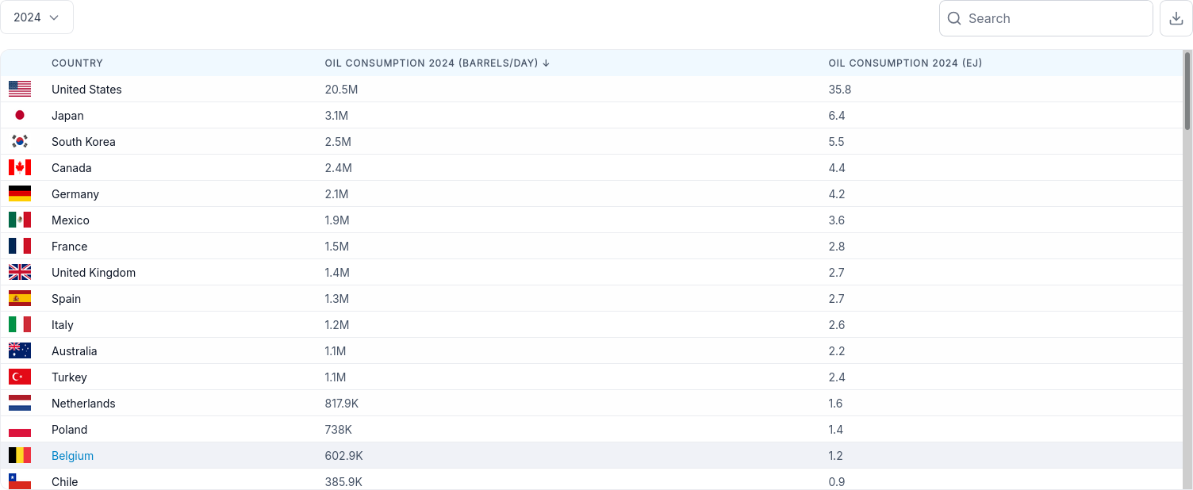
Task: Click the descending sort arrow icon
Action: click(546, 63)
